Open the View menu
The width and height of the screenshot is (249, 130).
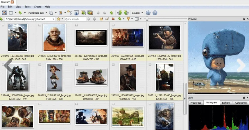point(18,7)
